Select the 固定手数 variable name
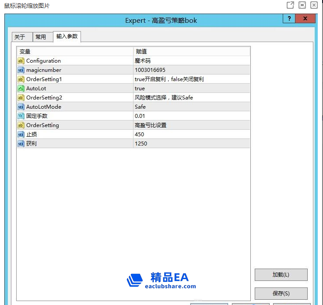 37,116
